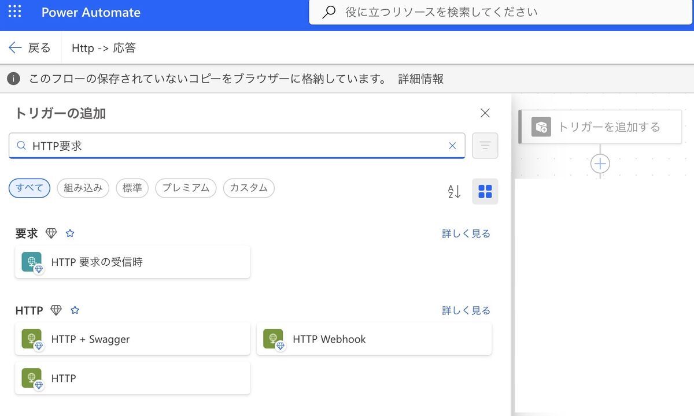Click the HTTP Webhook connector icon
The height and width of the screenshot is (416, 694).
point(274,340)
